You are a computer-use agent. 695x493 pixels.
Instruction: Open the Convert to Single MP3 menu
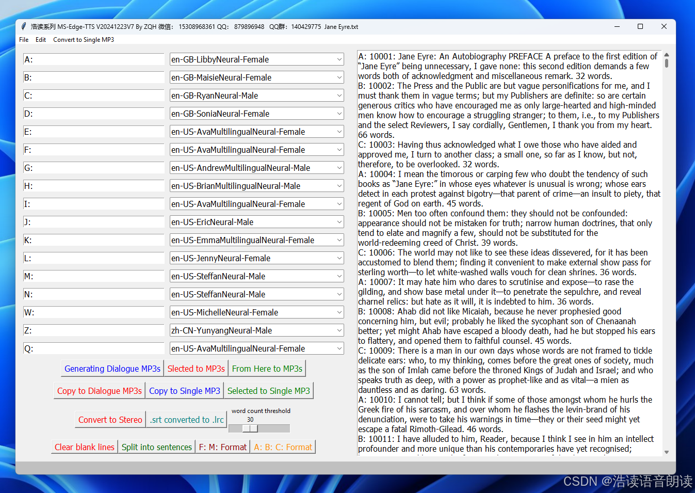pos(84,40)
